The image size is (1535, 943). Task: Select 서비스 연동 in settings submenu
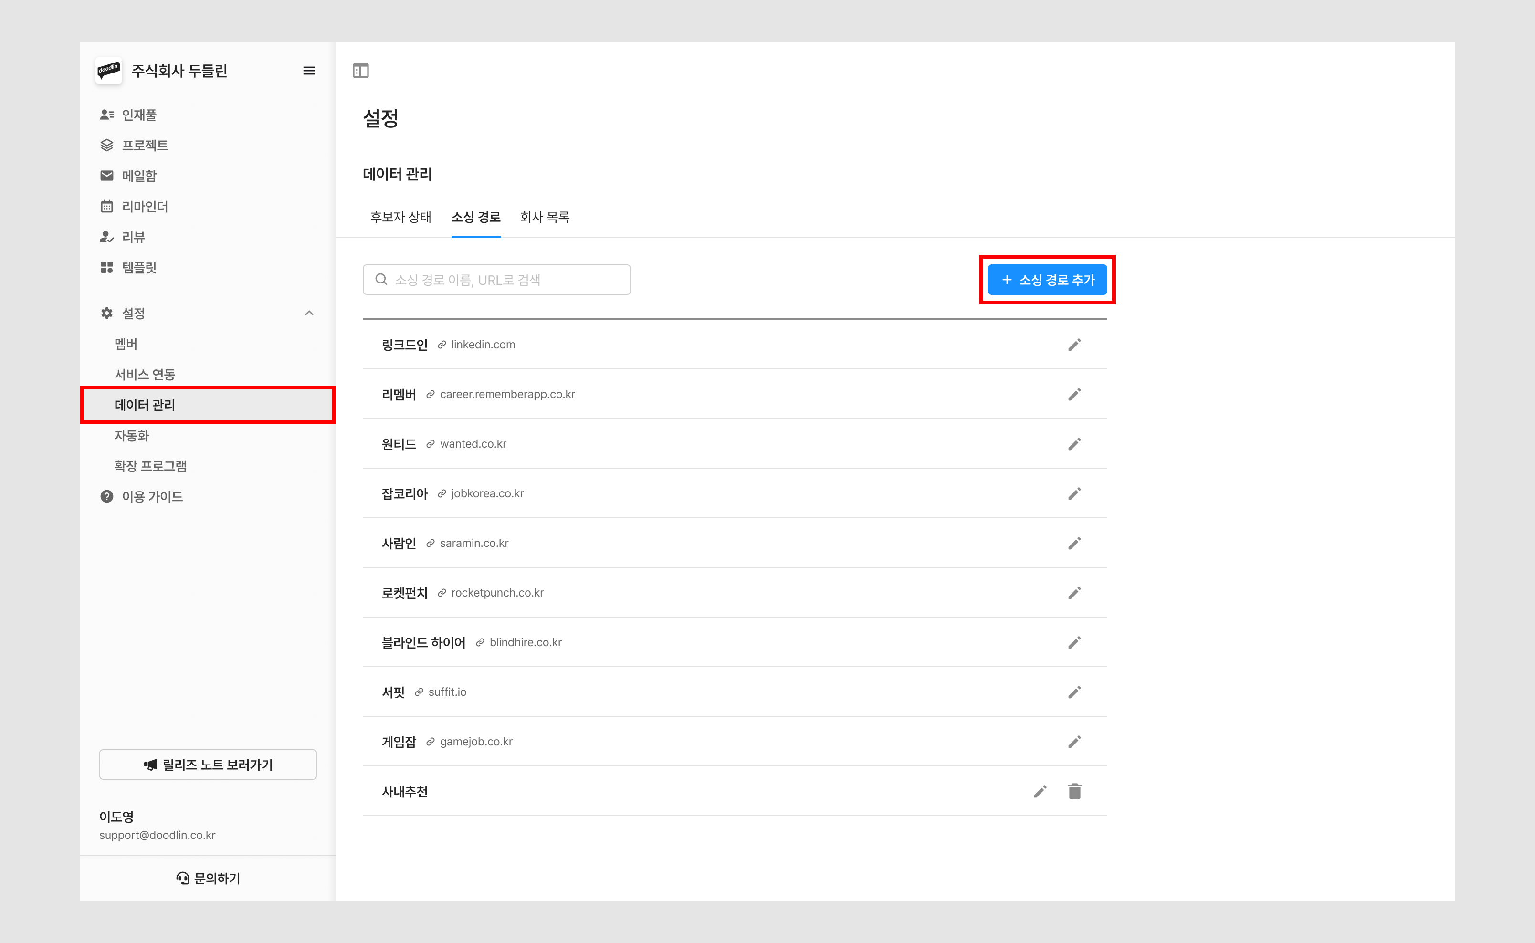click(145, 374)
